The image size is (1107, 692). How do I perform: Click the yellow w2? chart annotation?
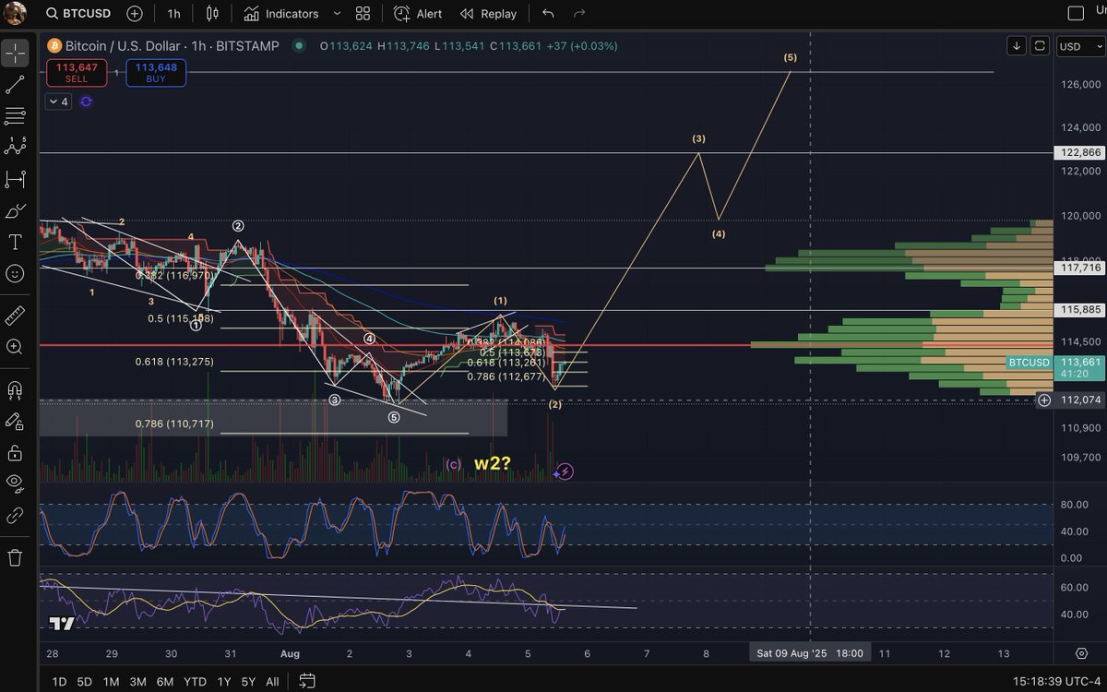pyautogui.click(x=494, y=463)
